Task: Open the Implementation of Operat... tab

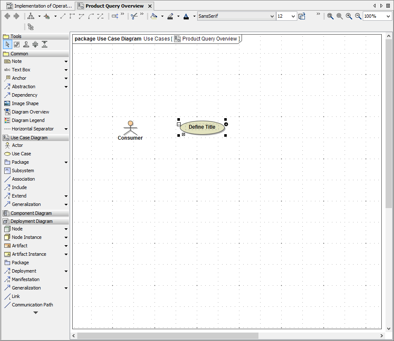Action: coord(39,6)
